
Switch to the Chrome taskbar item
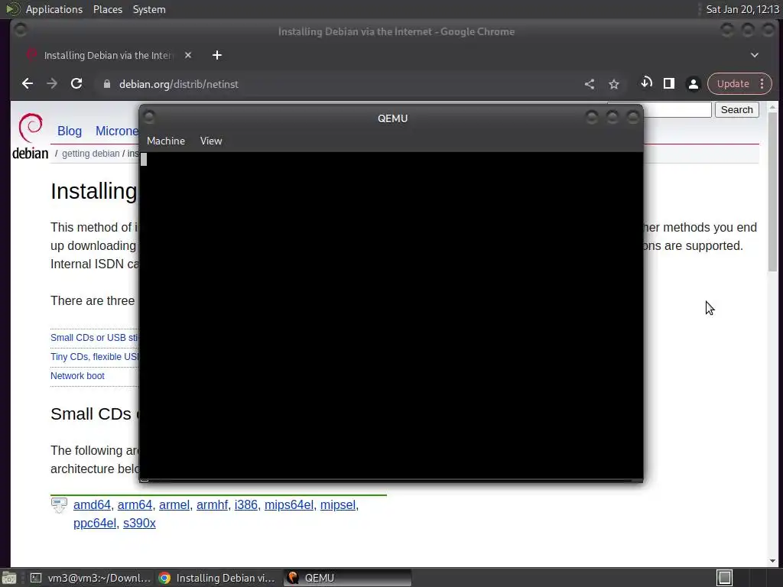[217, 578]
